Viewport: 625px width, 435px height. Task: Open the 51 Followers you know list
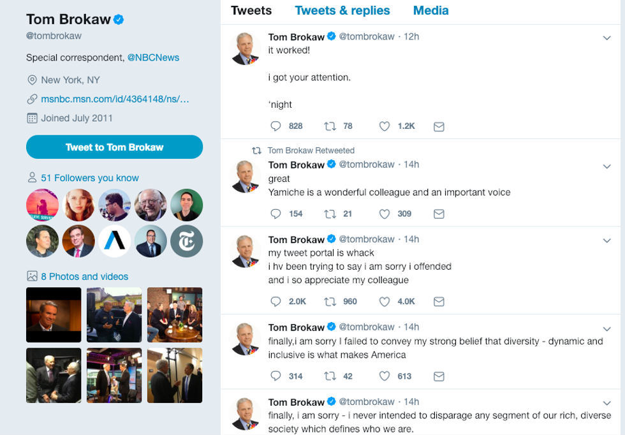click(x=89, y=178)
